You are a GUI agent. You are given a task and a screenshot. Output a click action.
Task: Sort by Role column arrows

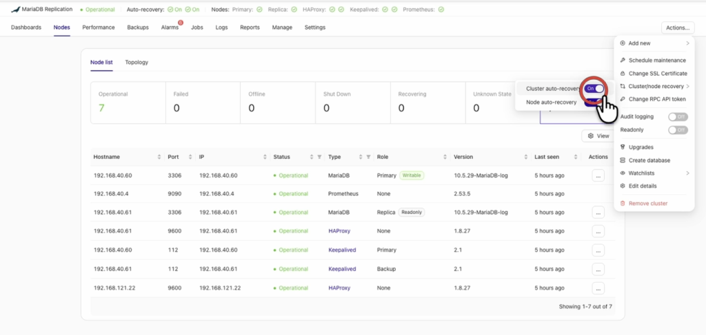pyautogui.click(x=445, y=157)
